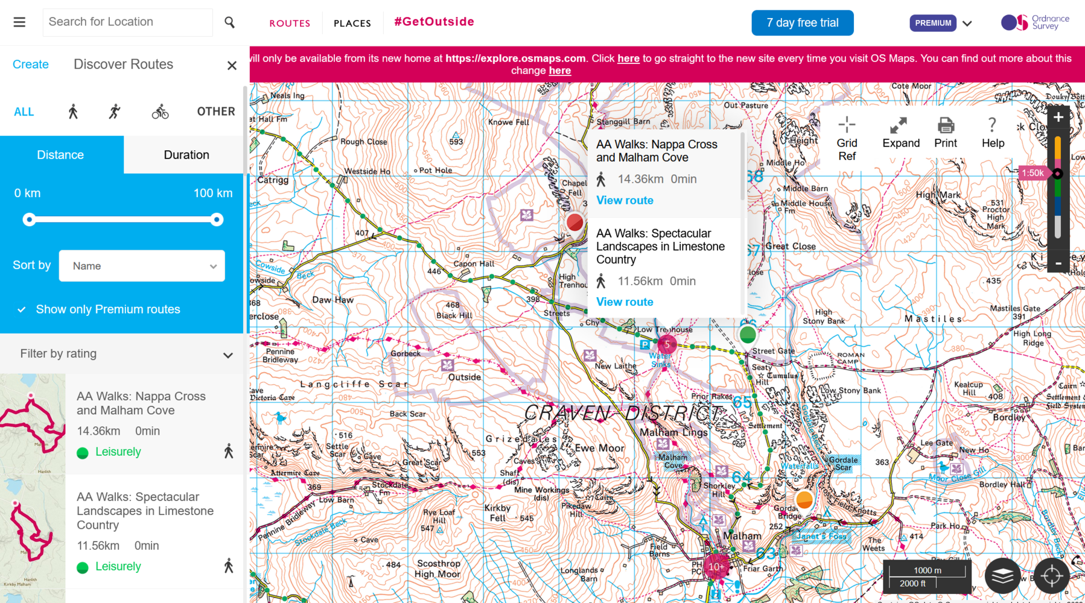Click the red route marker pin
This screenshot has width=1085, height=603.
(574, 223)
